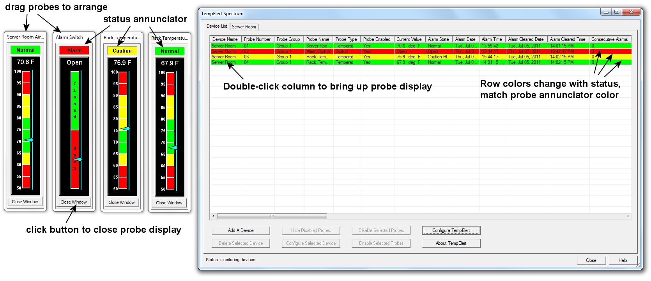Click the red Alarm status annunciator

(x=74, y=51)
